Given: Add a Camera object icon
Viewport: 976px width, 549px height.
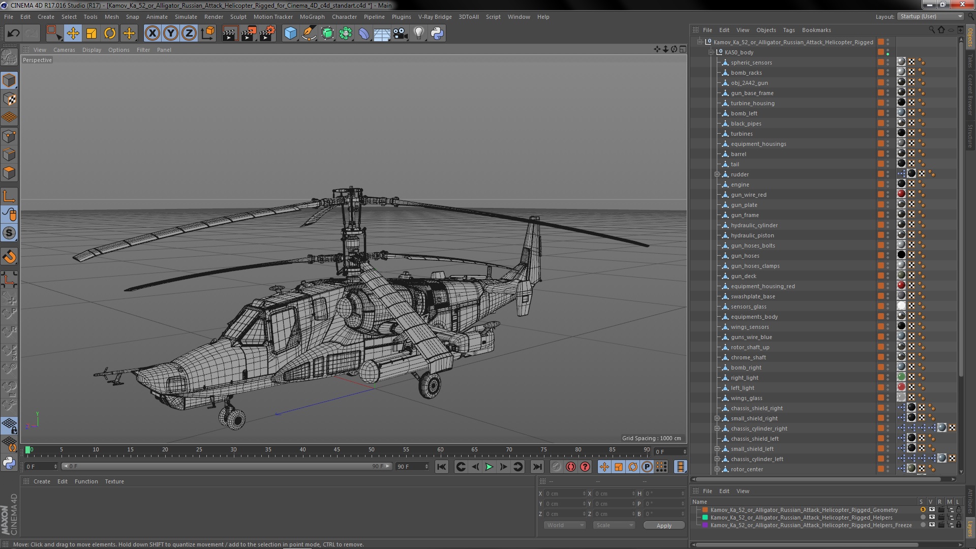Looking at the screenshot, I should pyautogui.click(x=401, y=34).
